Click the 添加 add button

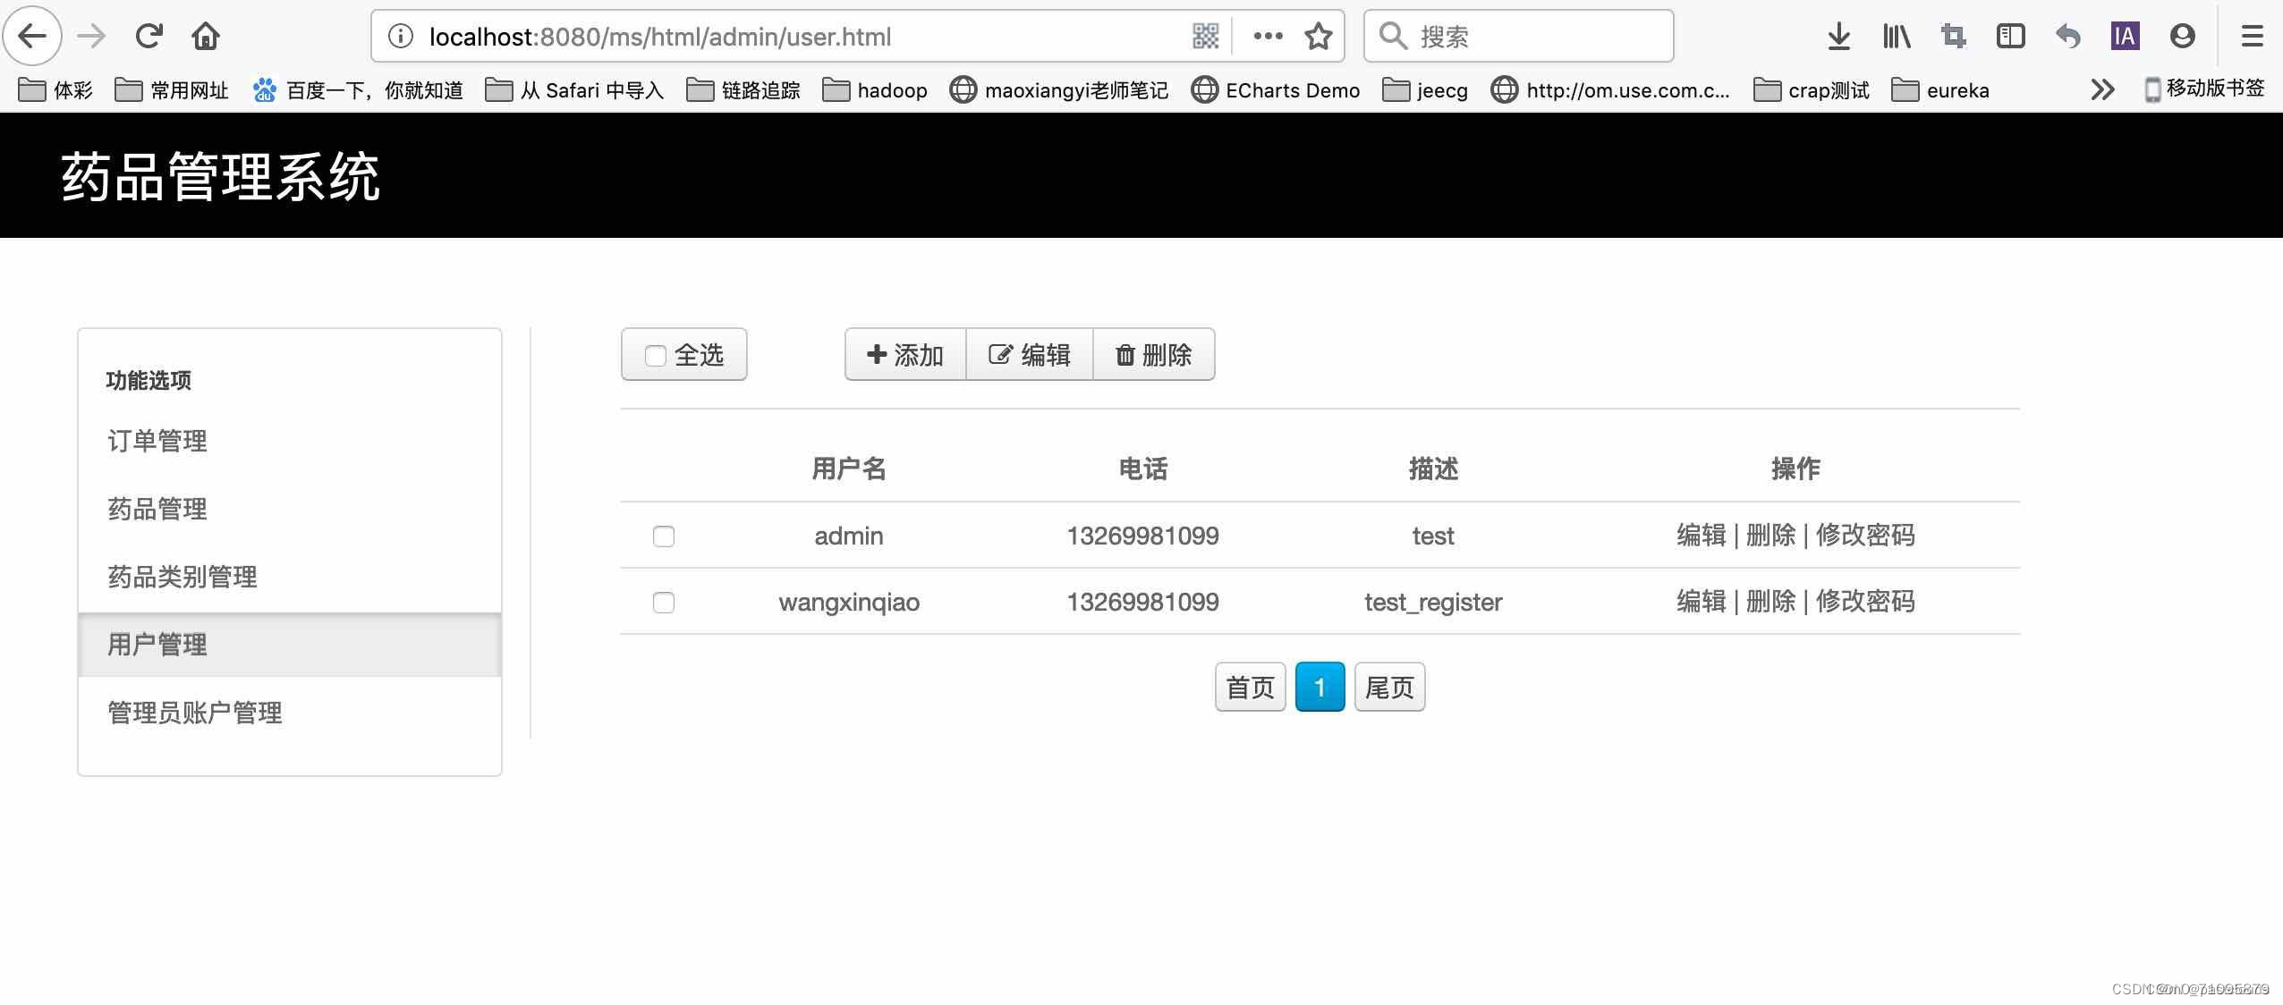point(904,355)
